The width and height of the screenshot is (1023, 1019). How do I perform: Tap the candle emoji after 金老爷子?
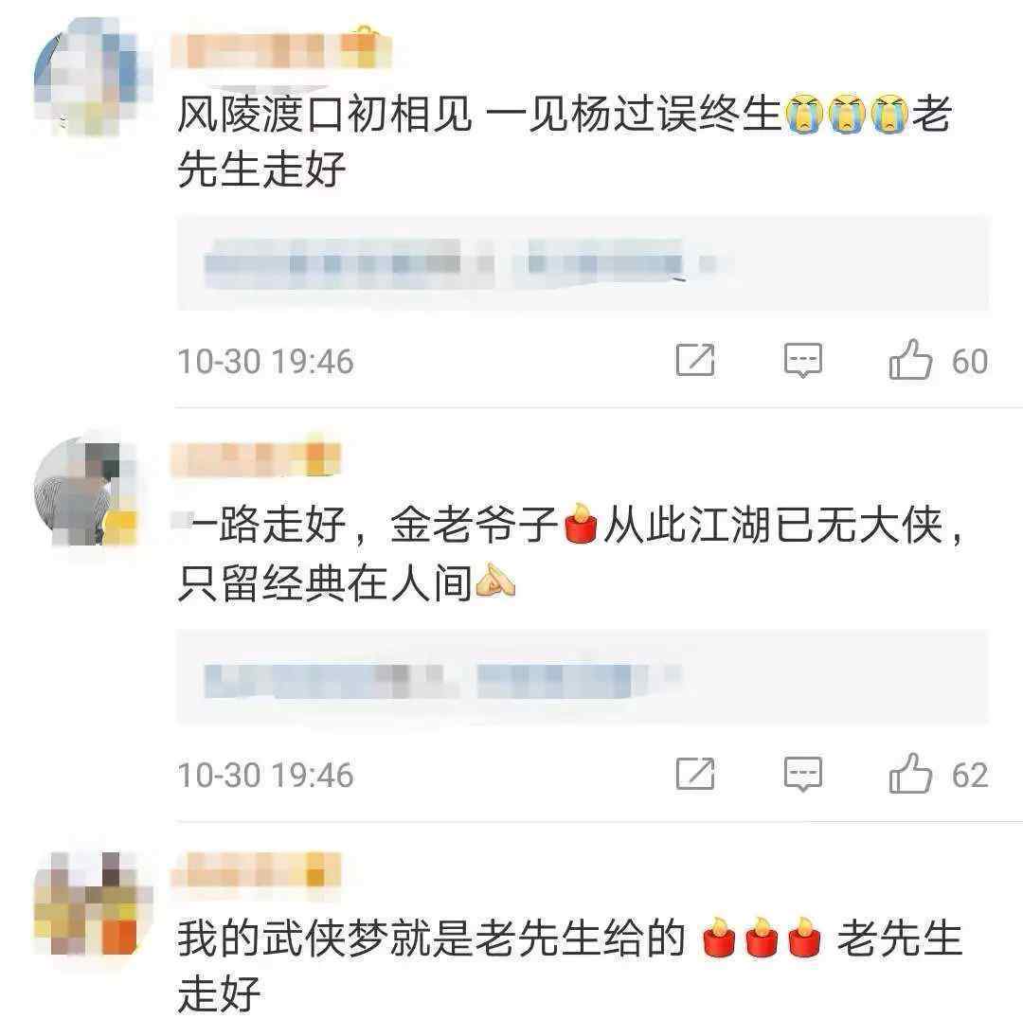tap(580, 524)
